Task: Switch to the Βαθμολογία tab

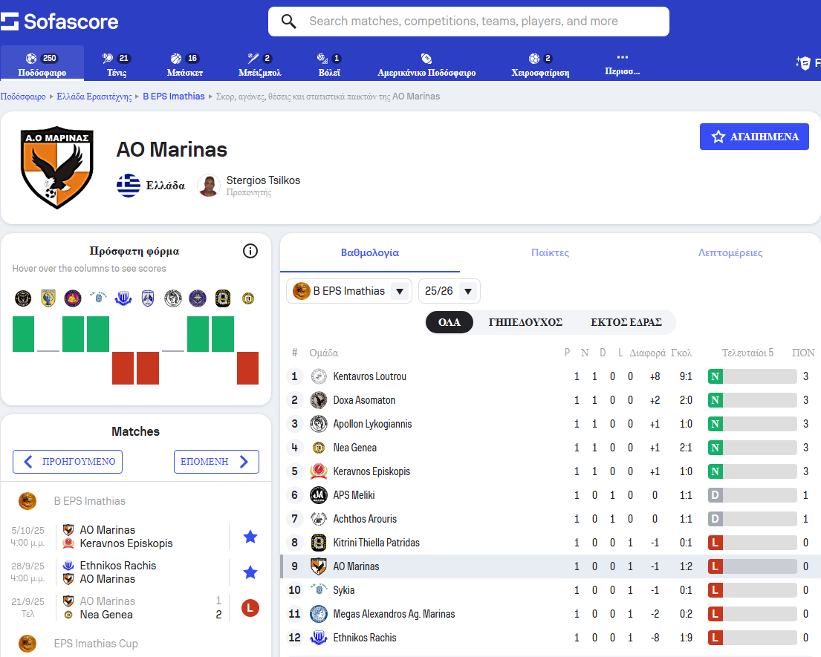Action: click(x=370, y=252)
